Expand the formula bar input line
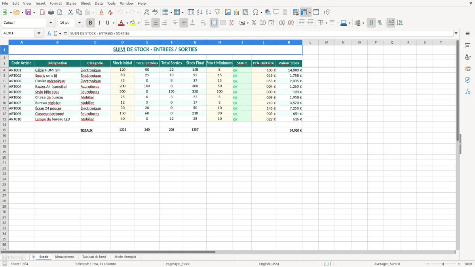This screenshot has height=267, width=475. (x=456, y=34)
